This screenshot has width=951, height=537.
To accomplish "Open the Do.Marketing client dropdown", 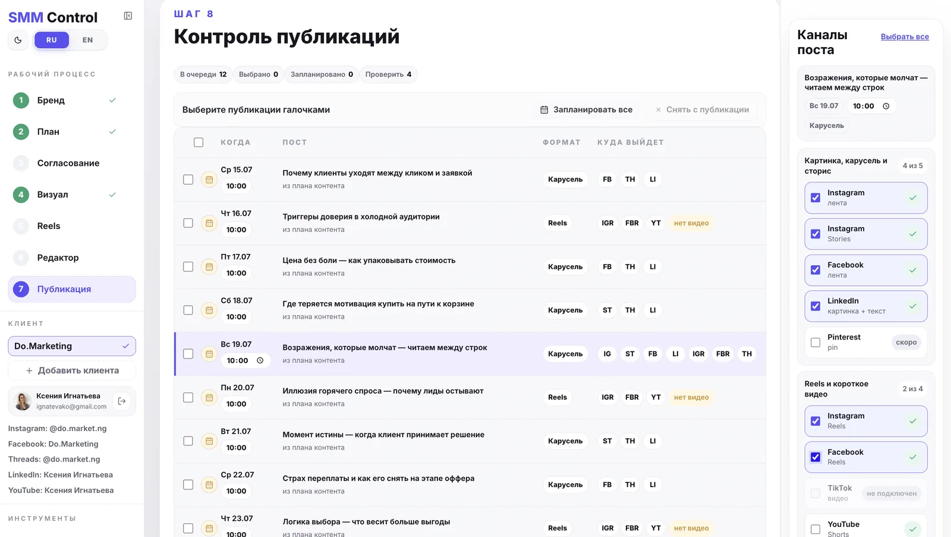I will click(72, 346).
